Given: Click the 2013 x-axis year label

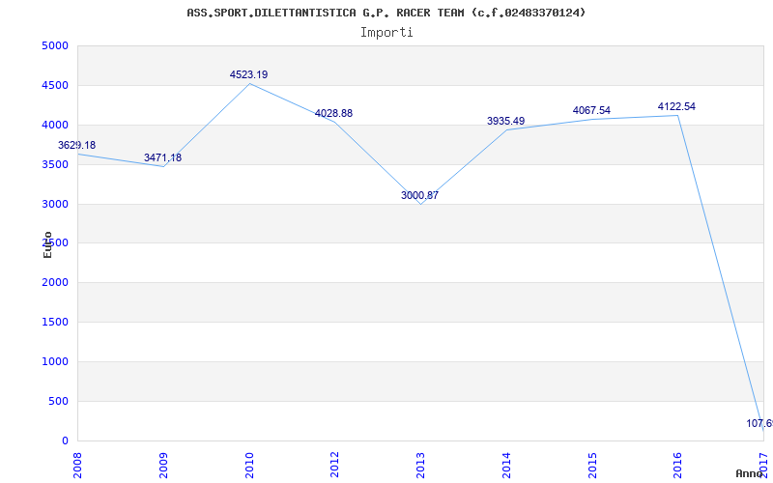Looking at the screenshot, I should pyautogui.click(x=420, y=466).
